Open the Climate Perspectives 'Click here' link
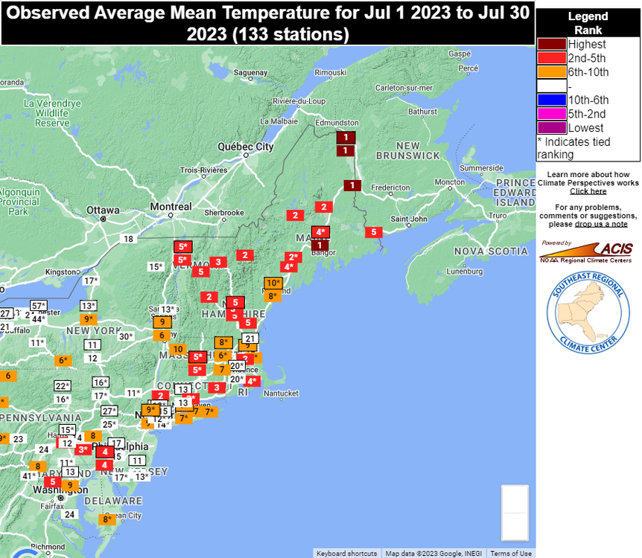642x558 pixels. 588,191
